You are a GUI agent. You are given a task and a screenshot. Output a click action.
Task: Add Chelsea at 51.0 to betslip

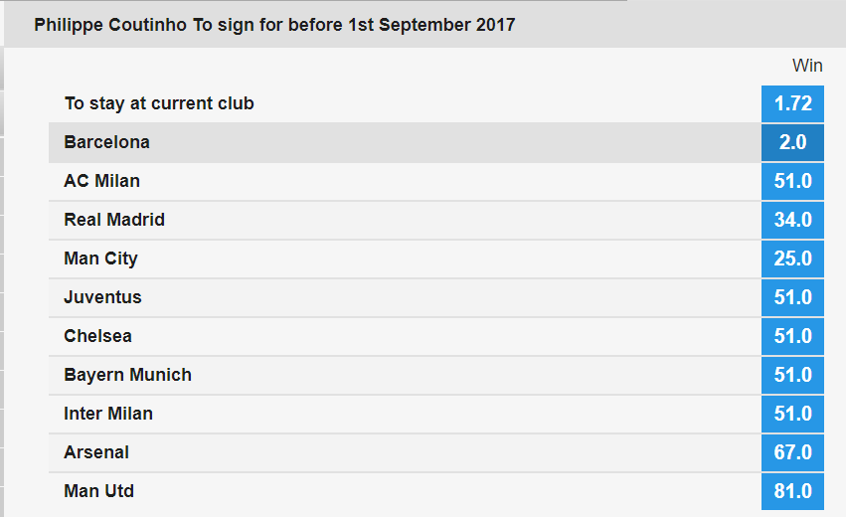(x=792, y=336)
